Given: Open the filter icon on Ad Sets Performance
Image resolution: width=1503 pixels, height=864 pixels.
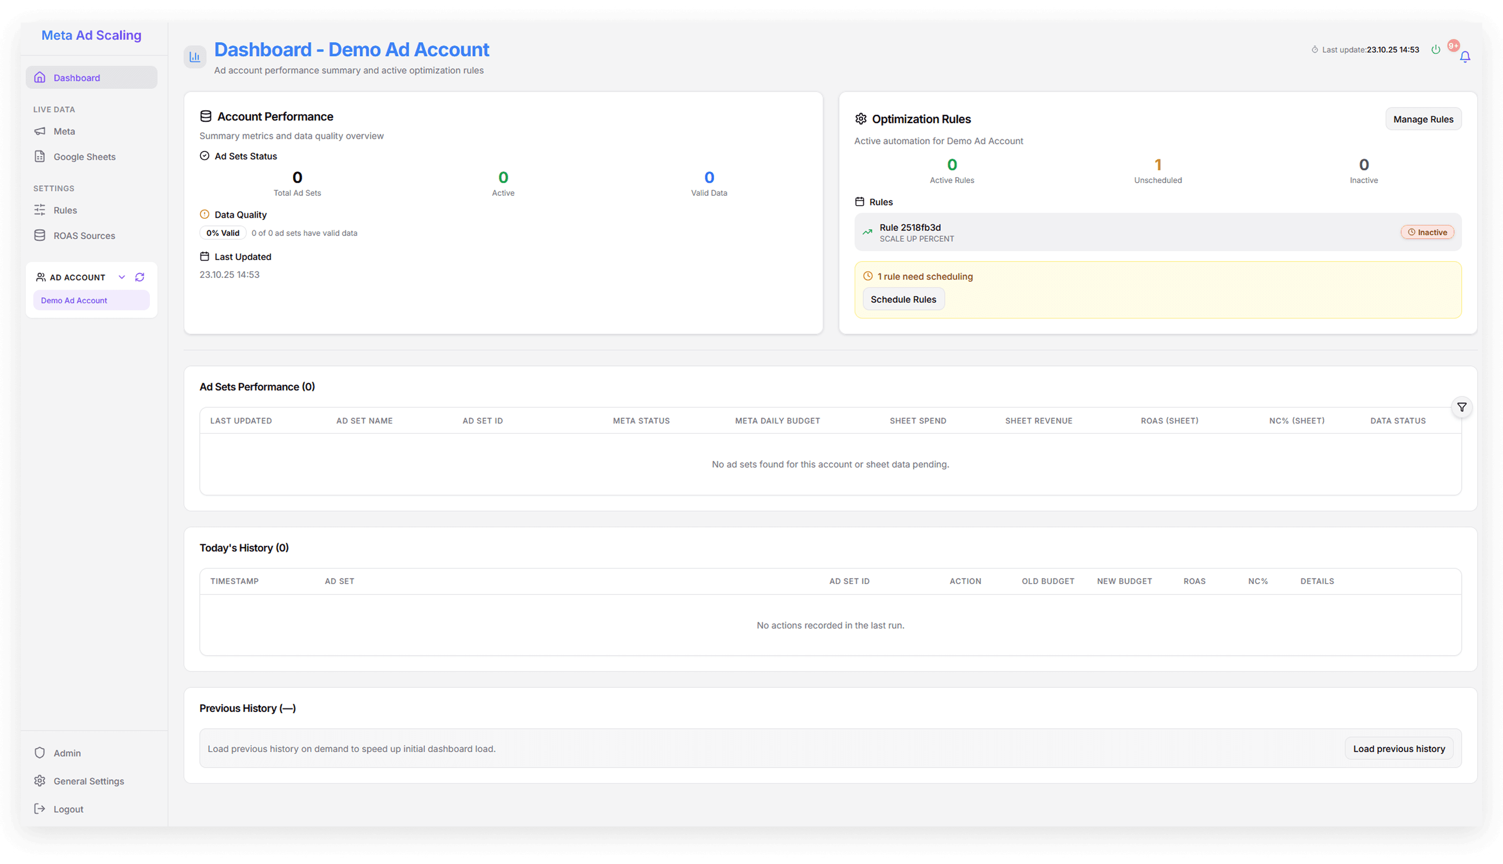Looking at the screenshot, I should tap(1462, 408).
